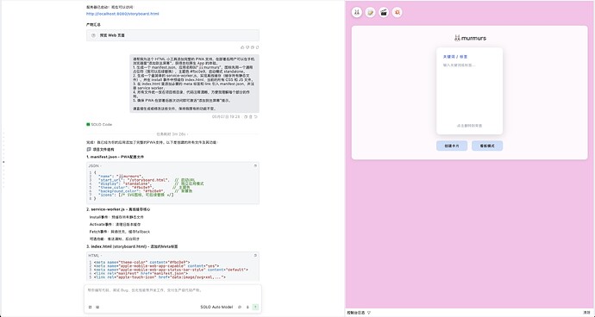Viewport: 595px width, 317px height.
Task: Click the icon inside the Web preview card
Action: coord(93,35)
